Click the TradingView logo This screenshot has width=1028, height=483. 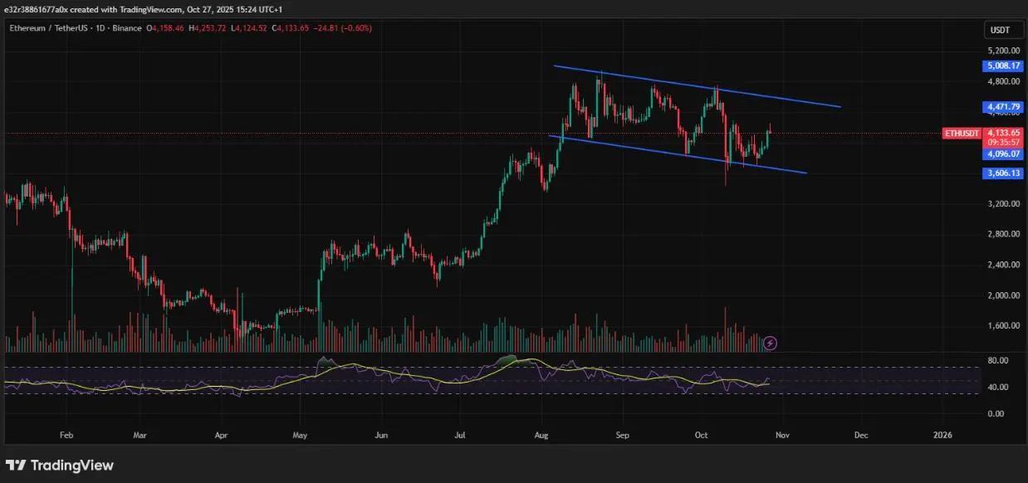point(60,466)
